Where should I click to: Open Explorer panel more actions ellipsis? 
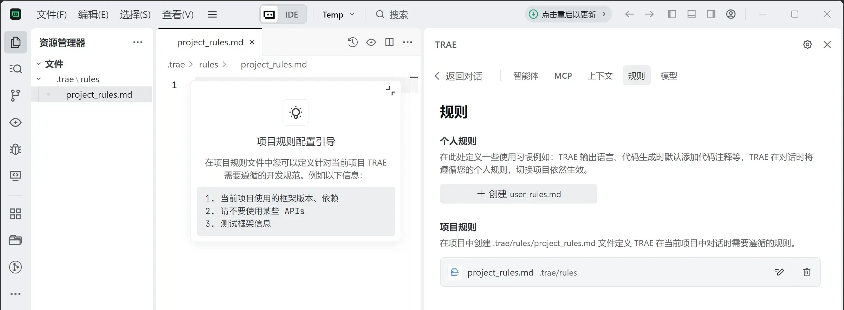pyautogui.click(x=138, y=42)
